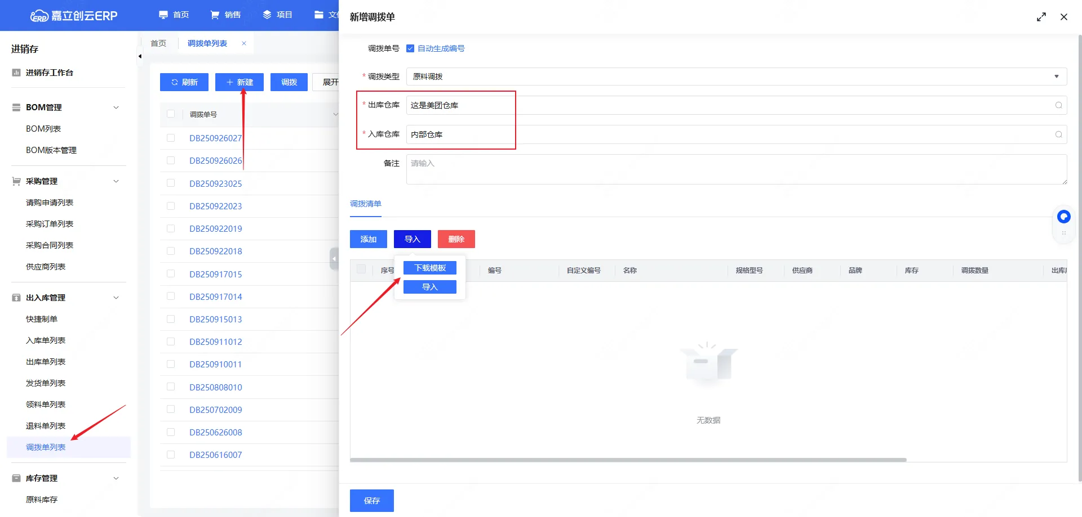The image size is (1082, 517).
Task: Select 下载模板 from the import menu
Action: 429,268
